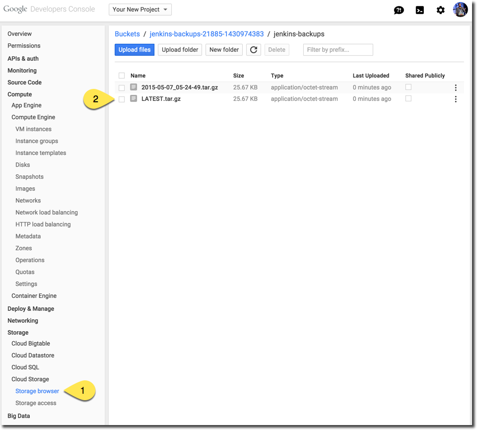477x430 pixels.
Task: Open Metadata in sidebar
Action: click(28, 236)
